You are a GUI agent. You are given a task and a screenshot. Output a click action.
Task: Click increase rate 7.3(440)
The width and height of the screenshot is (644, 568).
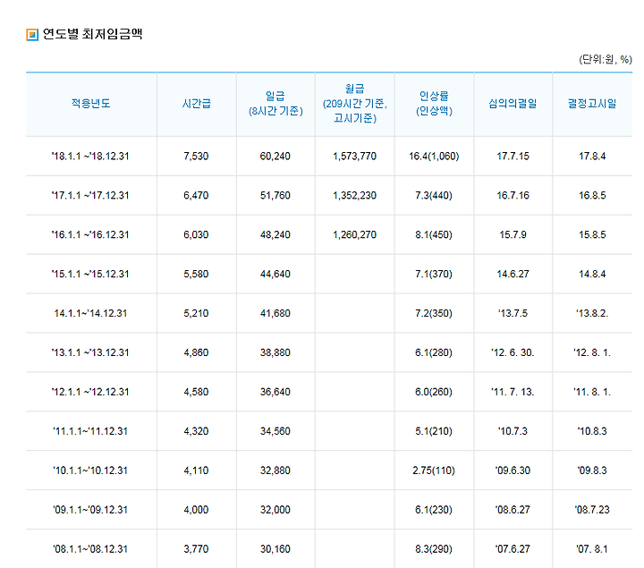[x=434, y=196]
